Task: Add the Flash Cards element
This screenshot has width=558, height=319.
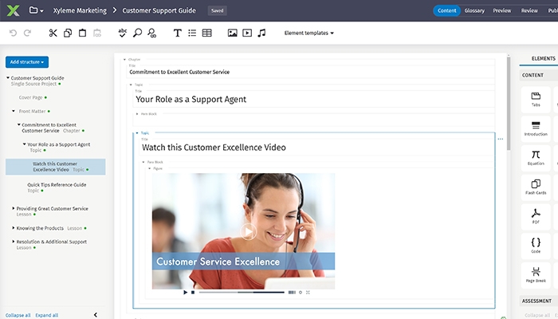Action: [x=536, y=187]
